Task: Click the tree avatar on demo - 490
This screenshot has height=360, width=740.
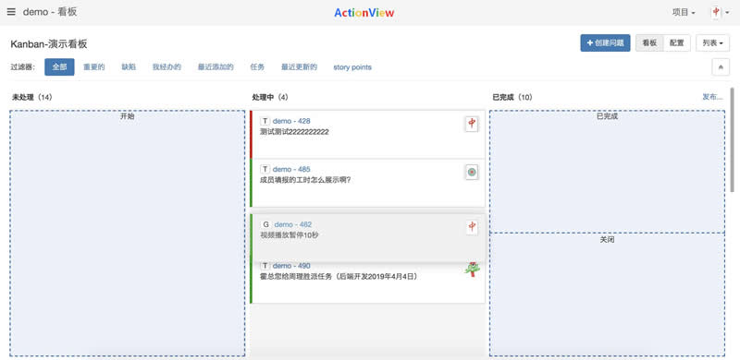Action: (x=472, y=269)
